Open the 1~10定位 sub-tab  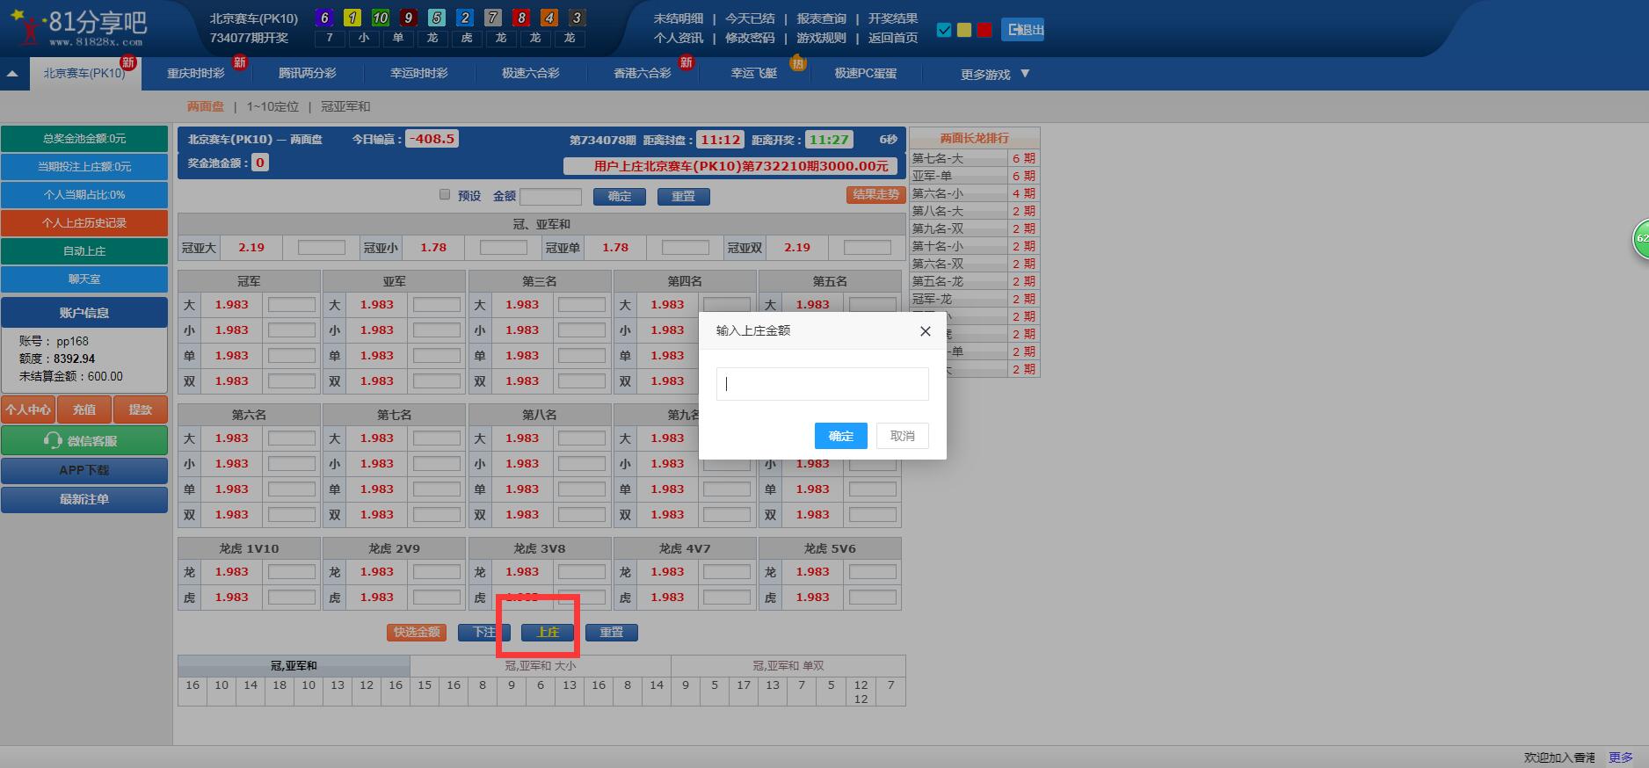(x=272, y=106)
